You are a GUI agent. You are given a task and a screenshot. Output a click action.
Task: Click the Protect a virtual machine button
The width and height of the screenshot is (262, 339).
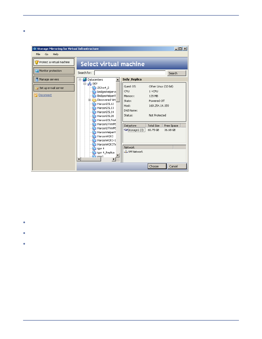(x=54, y=62)
